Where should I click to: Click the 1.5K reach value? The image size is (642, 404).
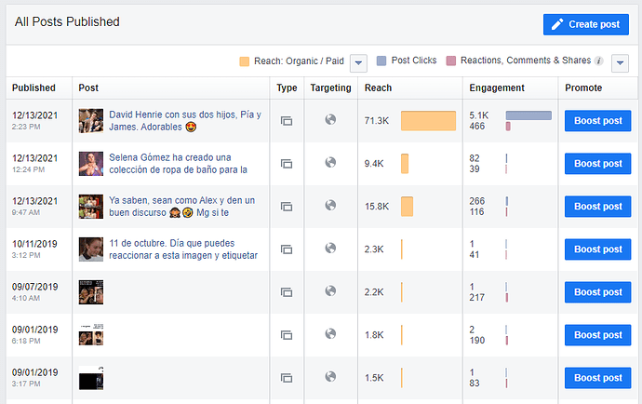[x=374, y=378]
